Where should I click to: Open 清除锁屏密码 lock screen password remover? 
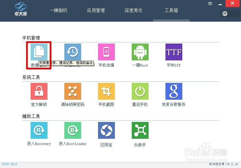tap(73, 91)
